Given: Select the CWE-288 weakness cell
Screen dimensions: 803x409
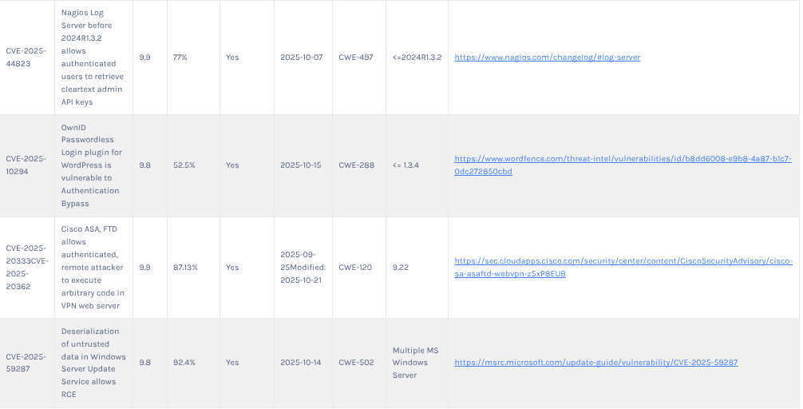Looking at the screenshot, I should pos(355,165).
